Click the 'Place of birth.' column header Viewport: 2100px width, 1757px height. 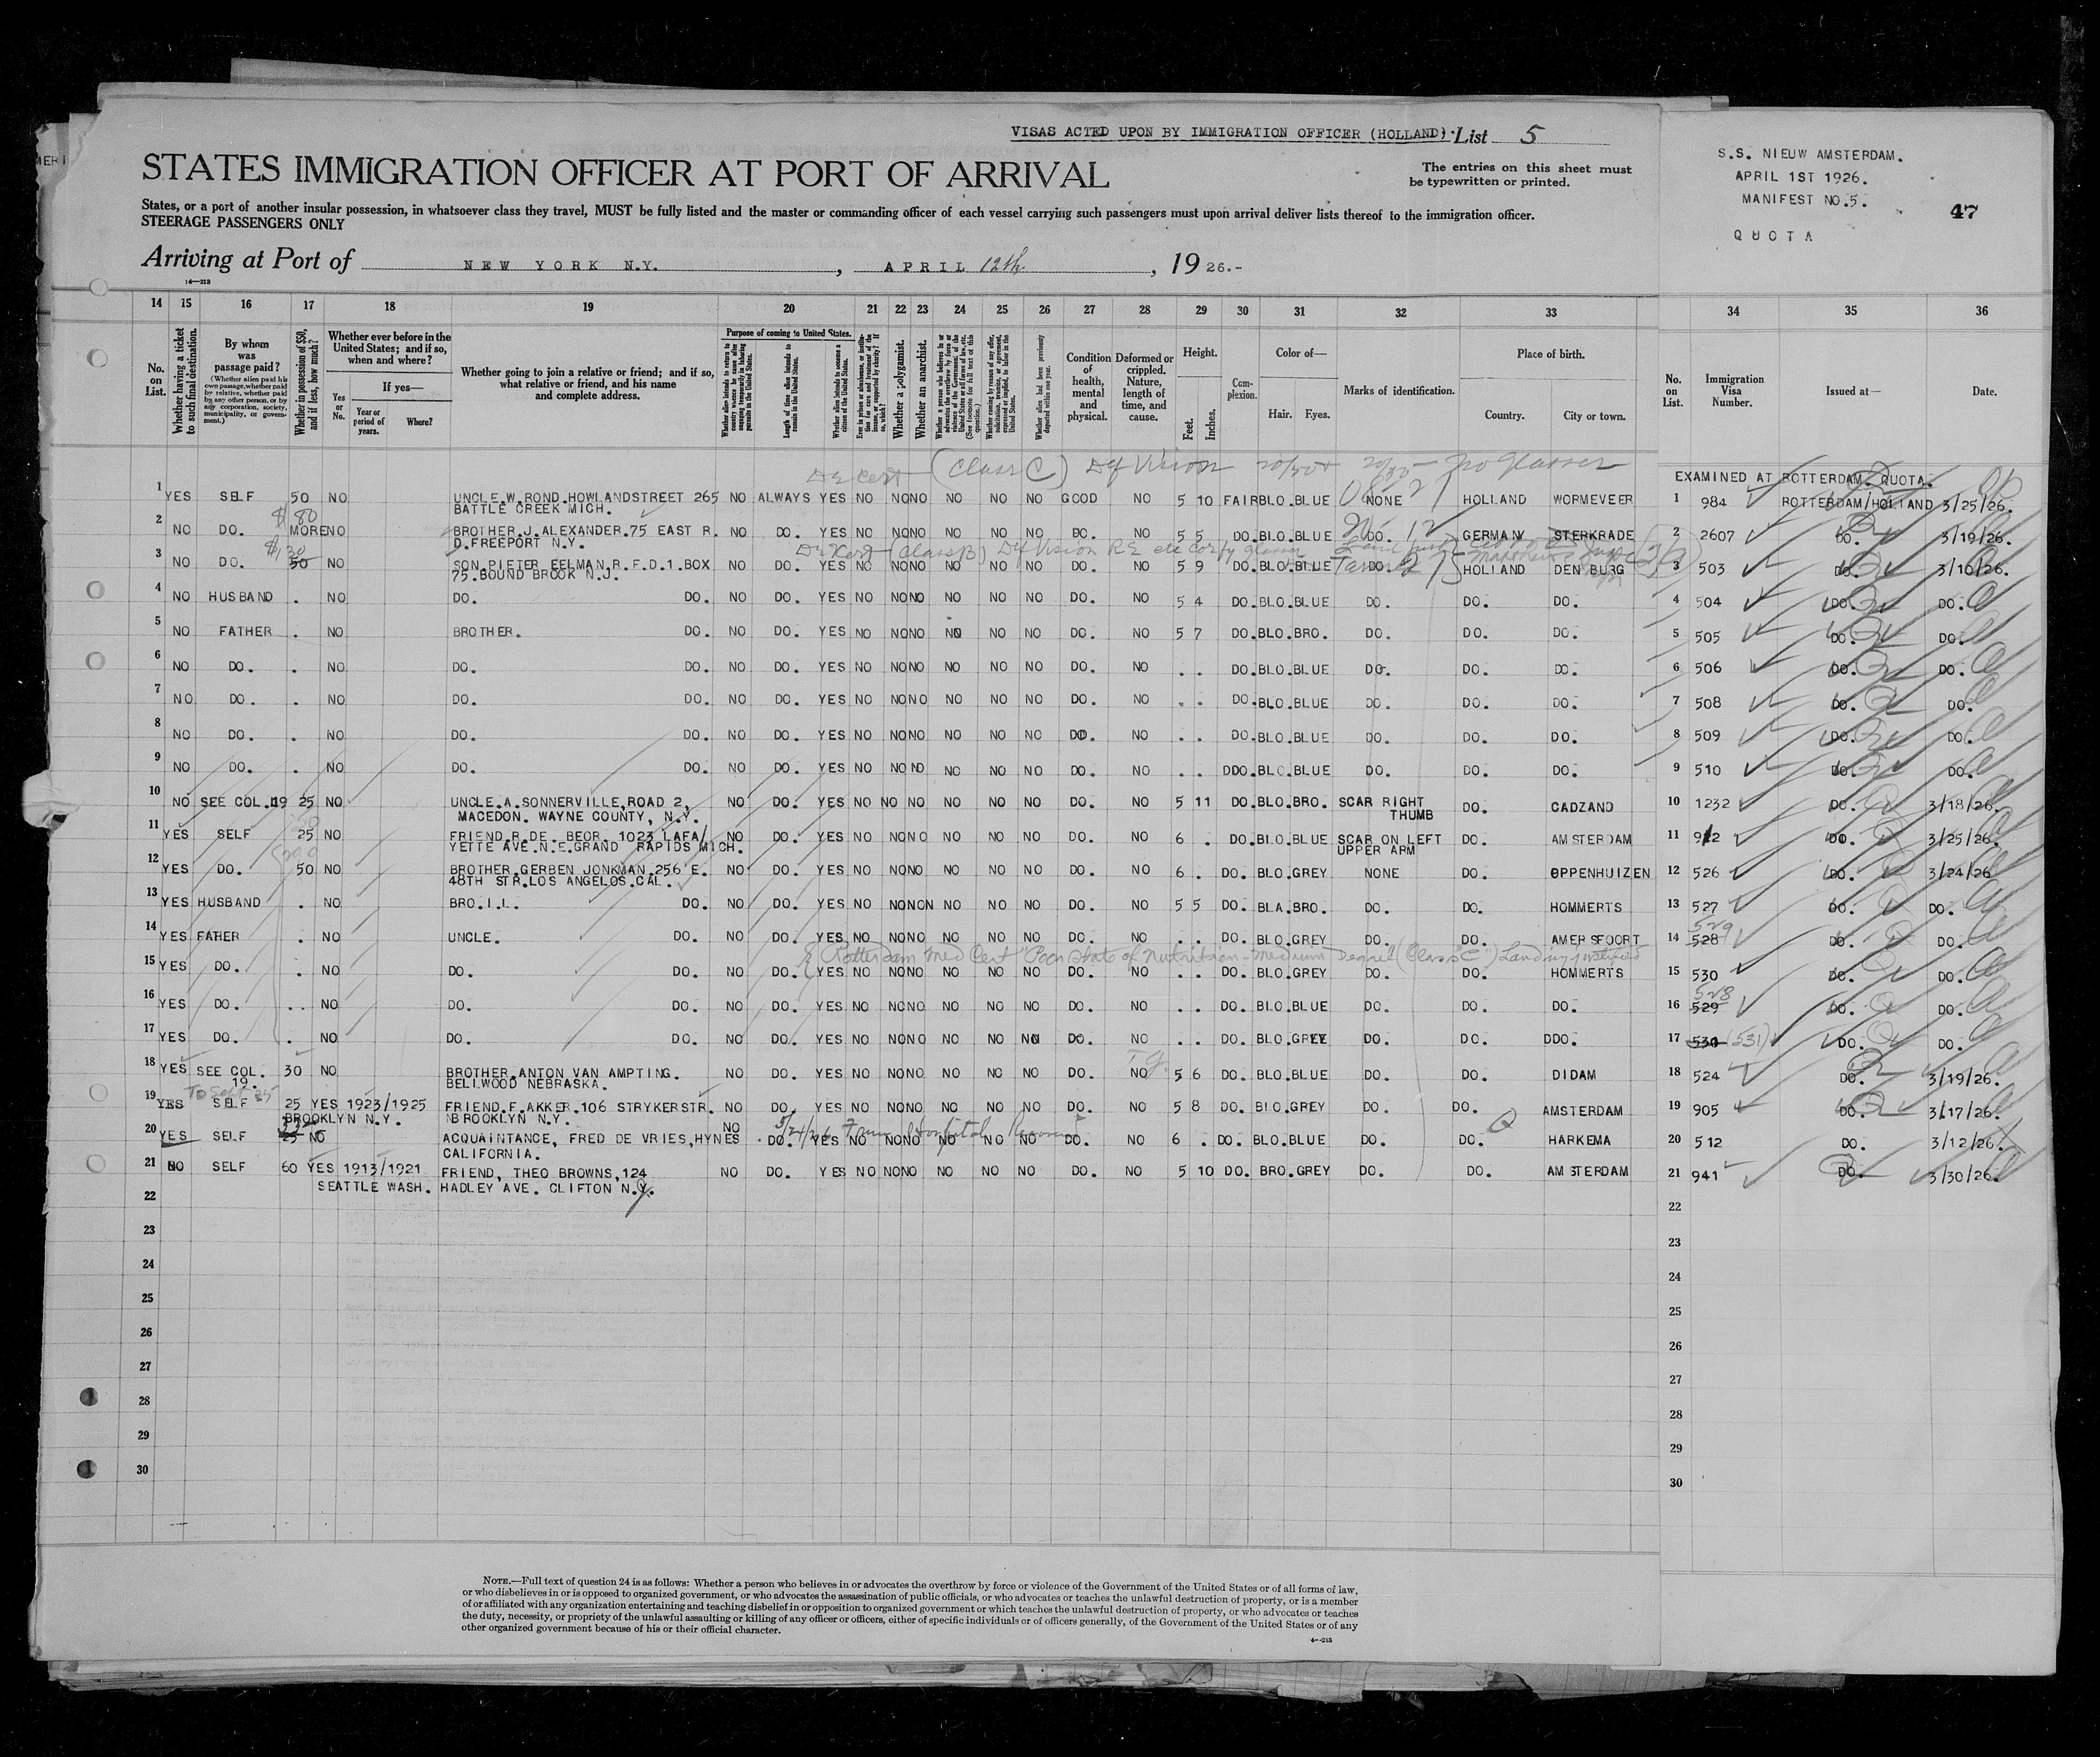coord(1549,354)
